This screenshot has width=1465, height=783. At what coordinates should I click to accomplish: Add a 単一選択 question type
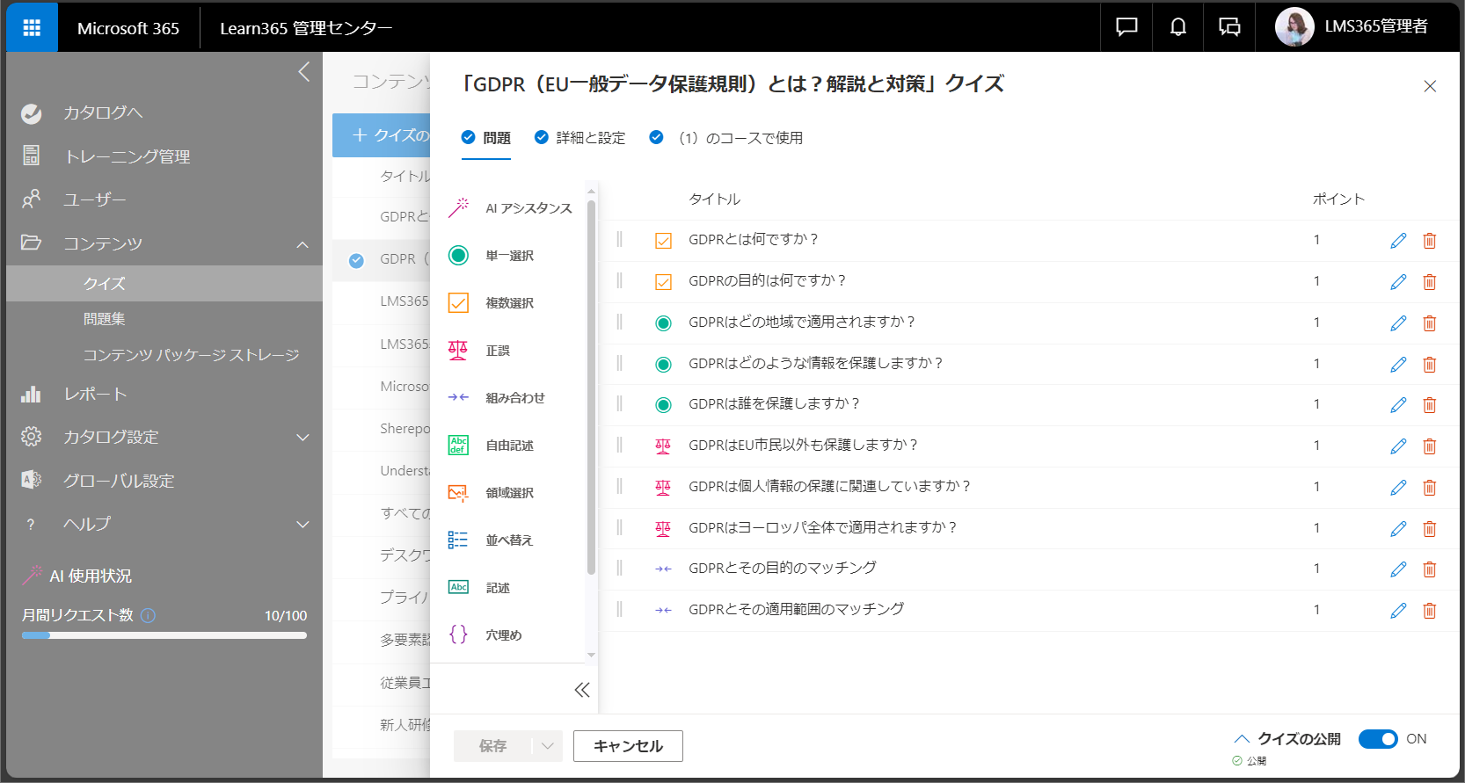(508, 256)
